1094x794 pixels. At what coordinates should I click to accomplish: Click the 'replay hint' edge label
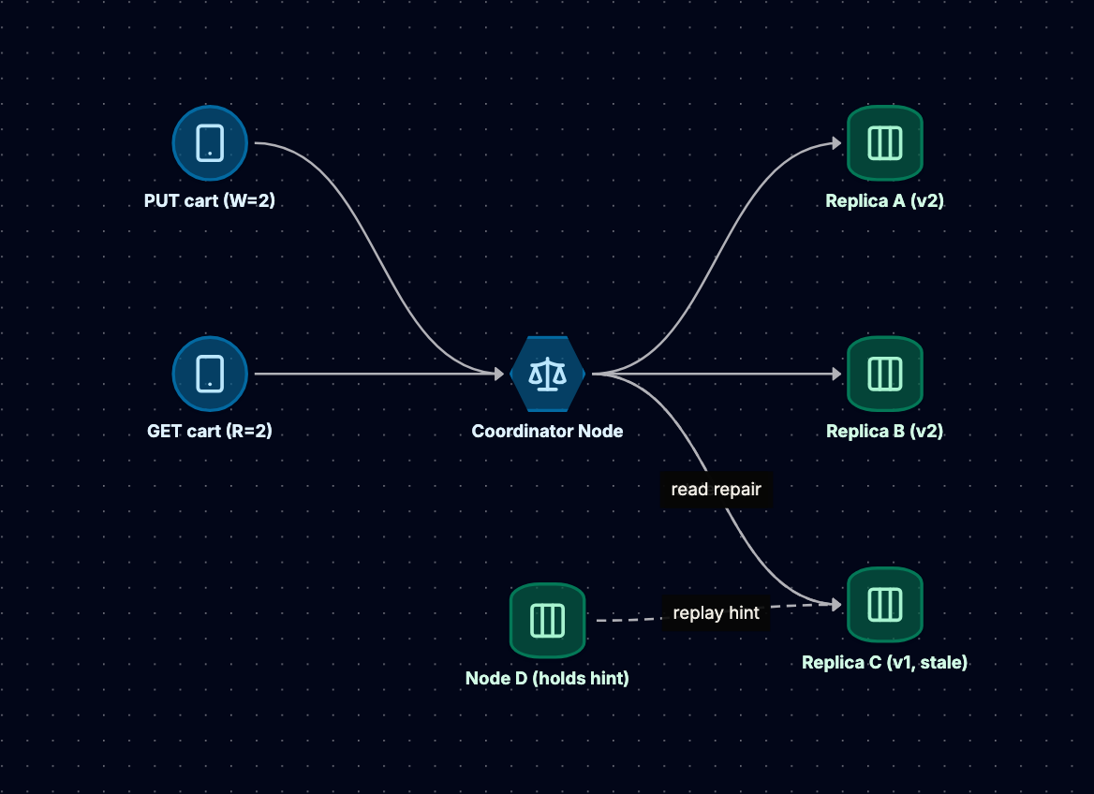[x=716, y=613]
